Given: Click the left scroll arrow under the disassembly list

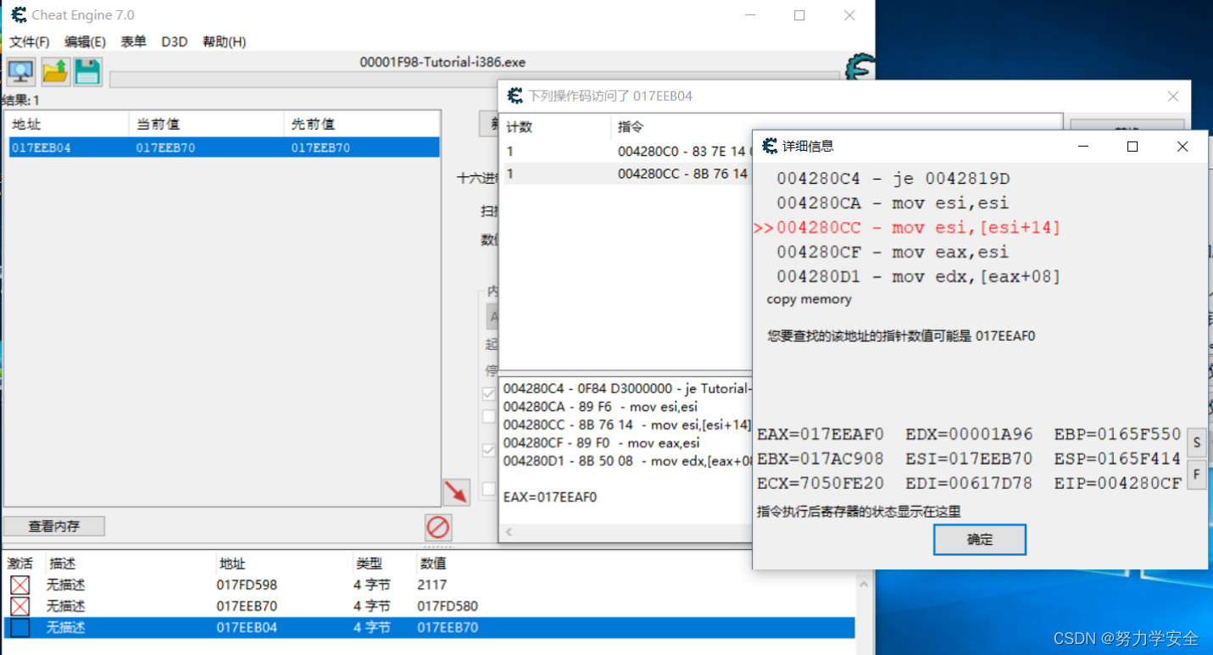Looking at the screenshot, I should click(507, 531).
